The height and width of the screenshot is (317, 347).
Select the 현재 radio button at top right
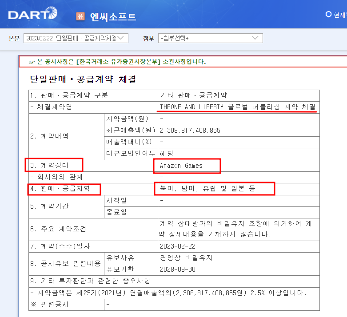[x=328, y=14]
